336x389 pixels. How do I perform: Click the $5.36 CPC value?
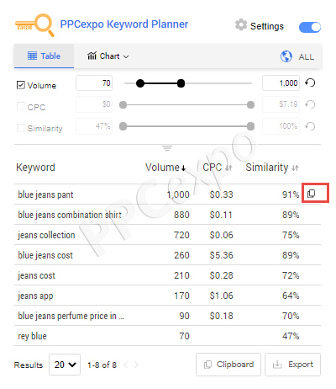(222, 255)
